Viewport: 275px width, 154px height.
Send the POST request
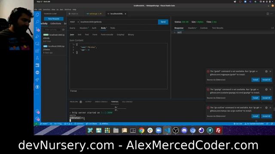pyautogui.click(x=163, y=22)
